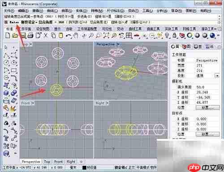Click the Open folder icon in the toolbar
The image size is (224, 172).
15,36
